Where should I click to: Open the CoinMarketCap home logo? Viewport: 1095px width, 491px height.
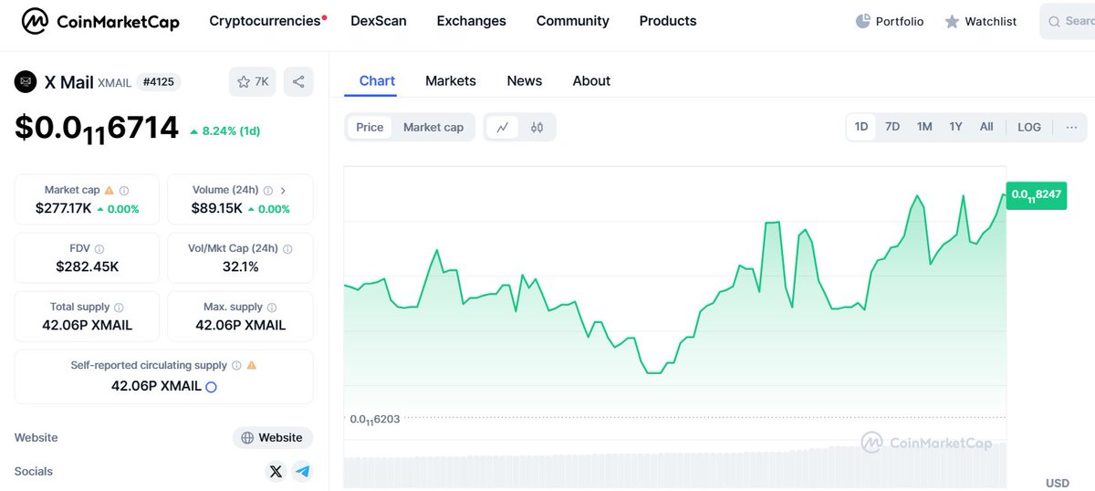click(100, 21)
